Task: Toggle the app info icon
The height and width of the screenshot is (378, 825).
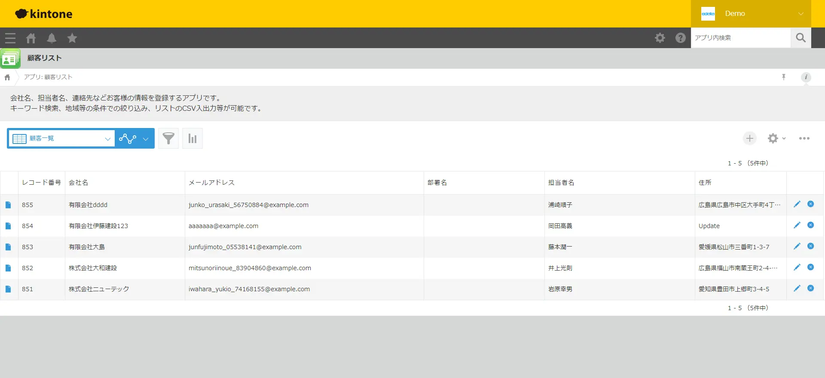Action: pos(806,77)
